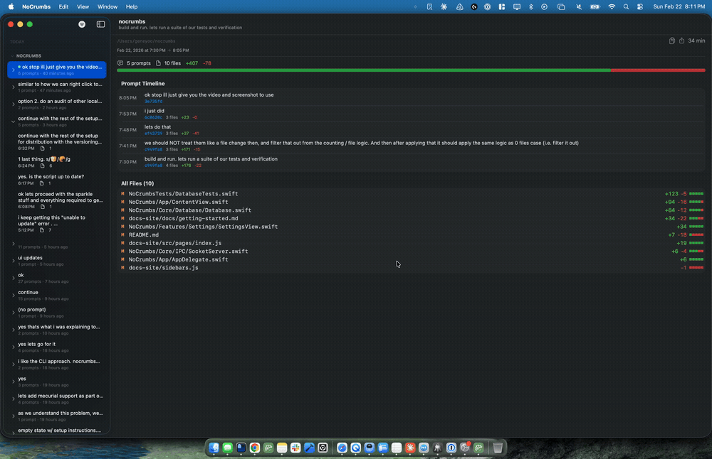Click the filter icon atop the sidebar
Viewport: 712px width, 459px height.
pyautogui.click(x=83, y=23)
